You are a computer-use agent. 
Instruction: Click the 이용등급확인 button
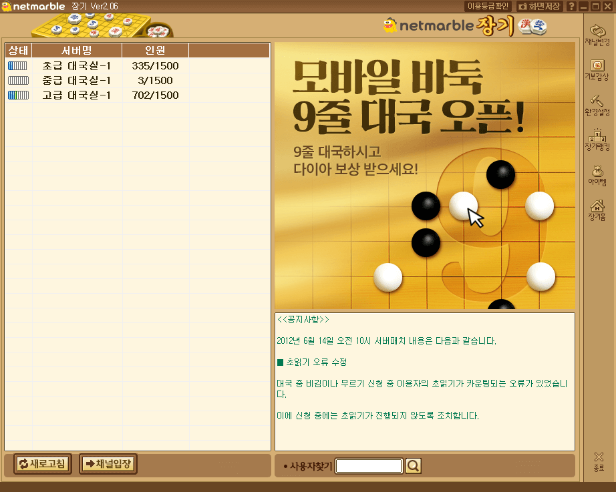pyautogui.click(x=488, y=6)
